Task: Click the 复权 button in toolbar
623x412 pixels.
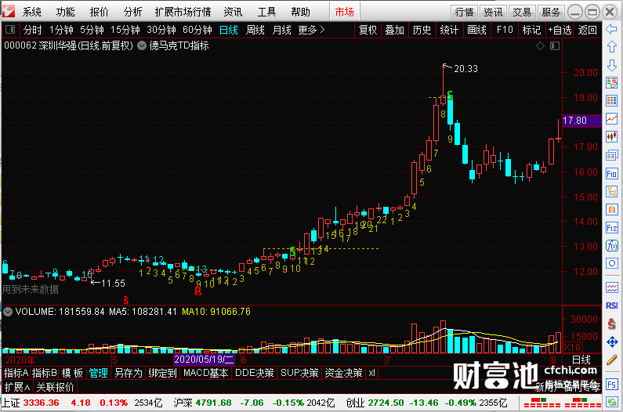Action: click(x=368, y=30)
